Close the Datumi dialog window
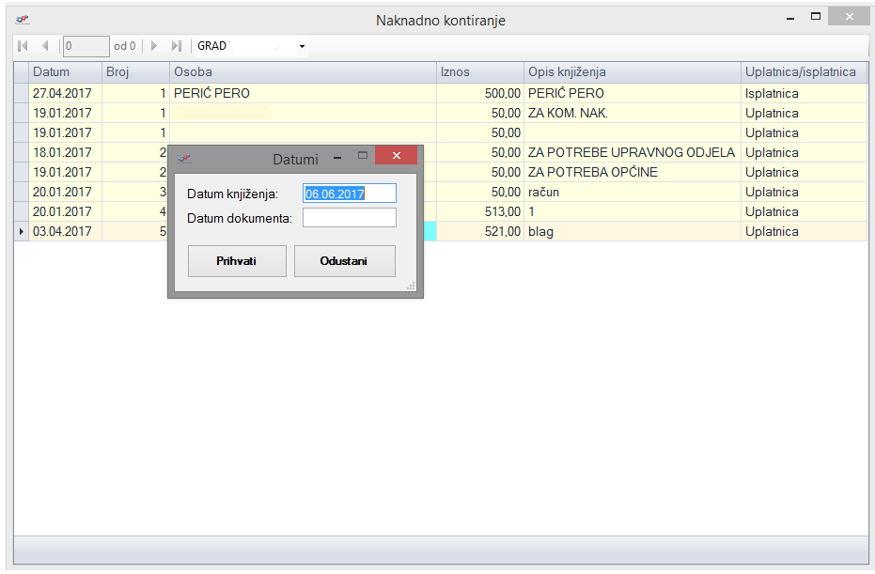This screenshot has width=875, height=574. pos(396,156)
